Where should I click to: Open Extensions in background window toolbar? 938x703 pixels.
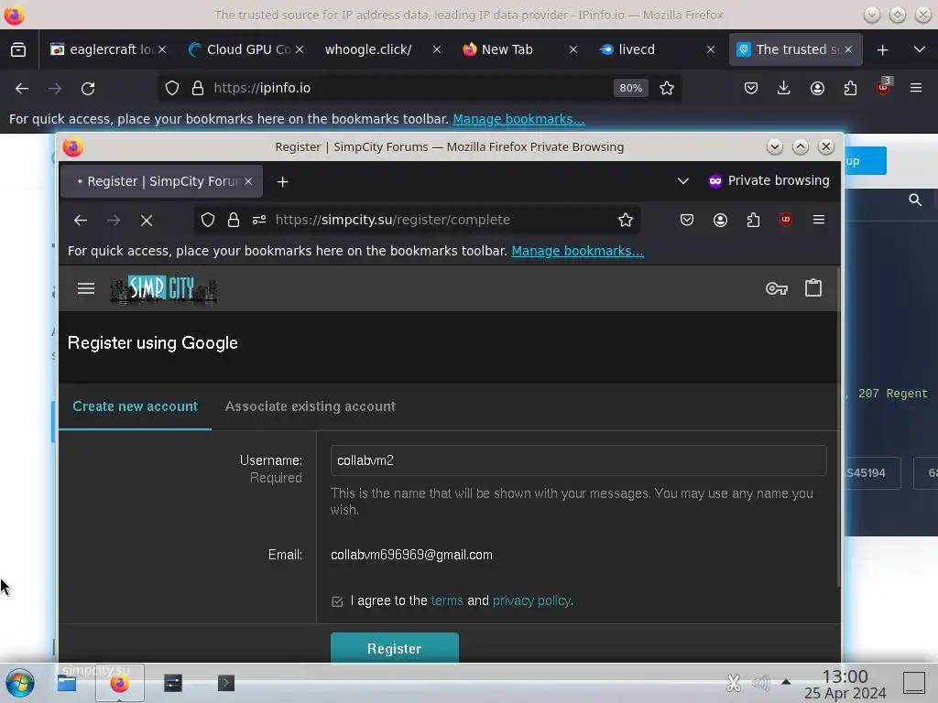point(850,89)
